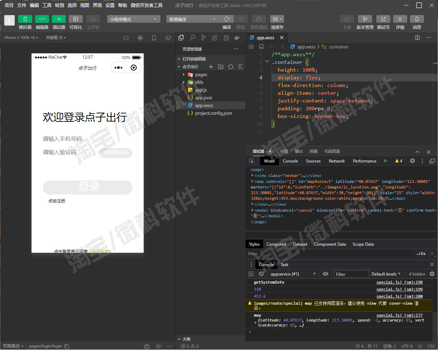438x351 pixels.
Task: Click the clear console icon
Action: click(261, 274)
